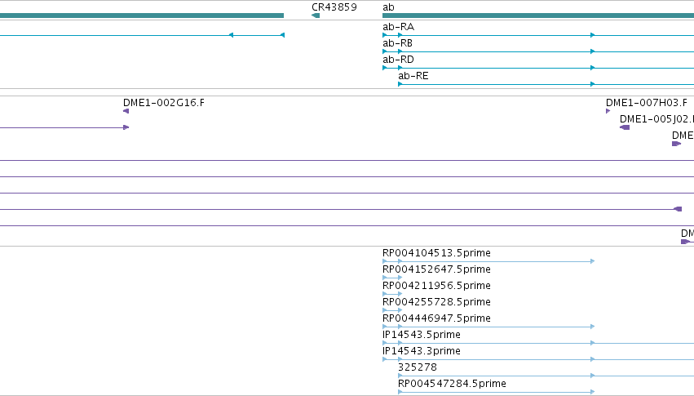Select the ab-RB transcript name
Viewport: 694px width, 396px height.
(397, 43)
